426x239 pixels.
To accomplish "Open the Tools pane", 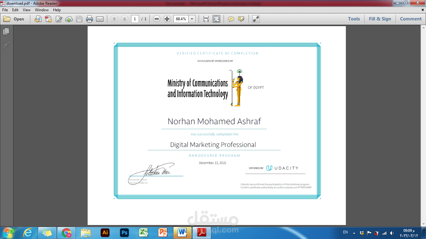I will 354,19.
